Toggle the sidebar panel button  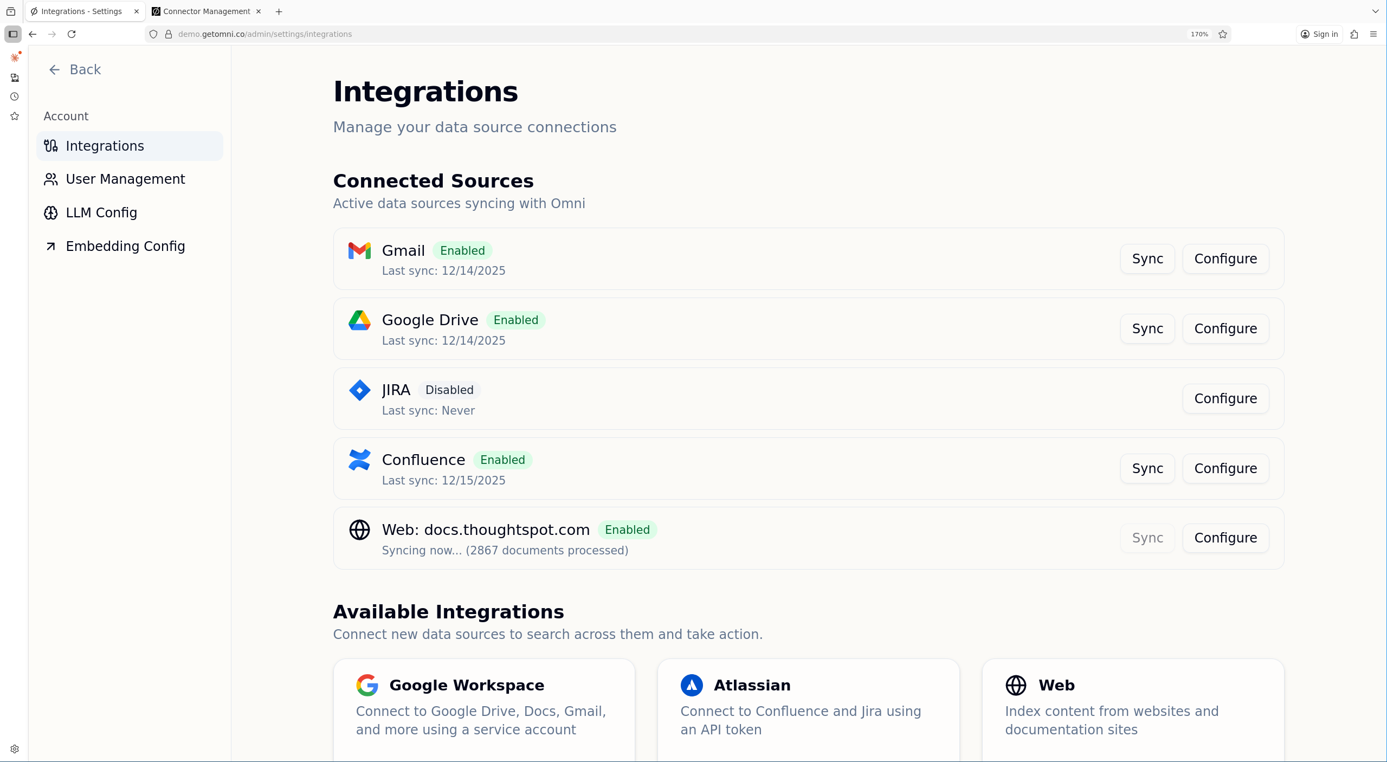coord(13,34)
